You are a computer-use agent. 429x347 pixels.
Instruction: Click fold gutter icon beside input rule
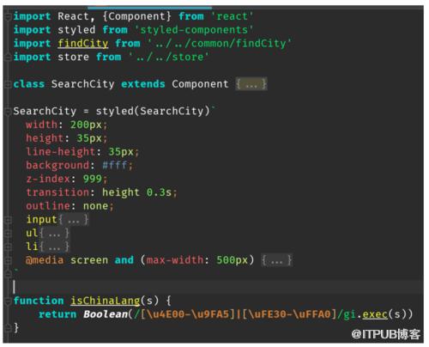(x=8, y=220)
